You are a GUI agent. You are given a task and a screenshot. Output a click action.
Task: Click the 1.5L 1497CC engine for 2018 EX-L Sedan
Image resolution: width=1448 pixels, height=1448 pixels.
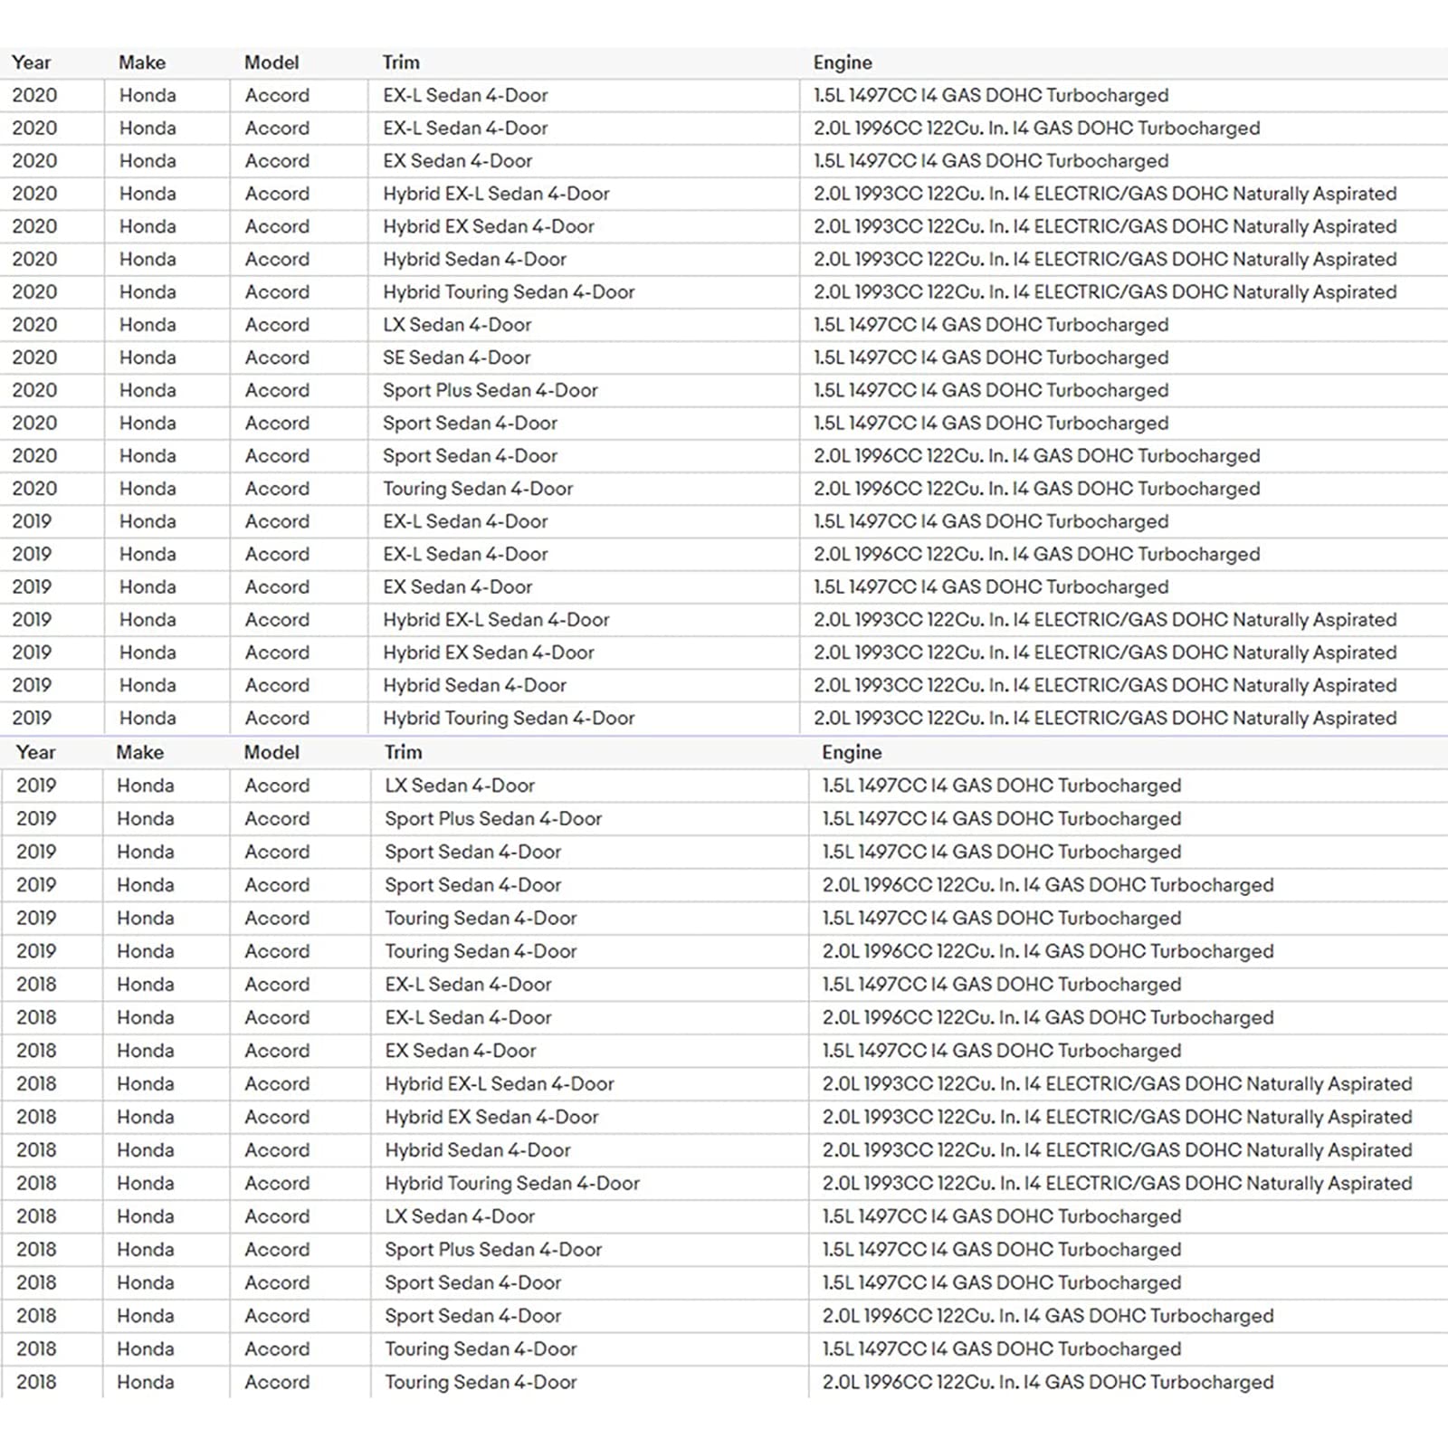(1129, 985)
